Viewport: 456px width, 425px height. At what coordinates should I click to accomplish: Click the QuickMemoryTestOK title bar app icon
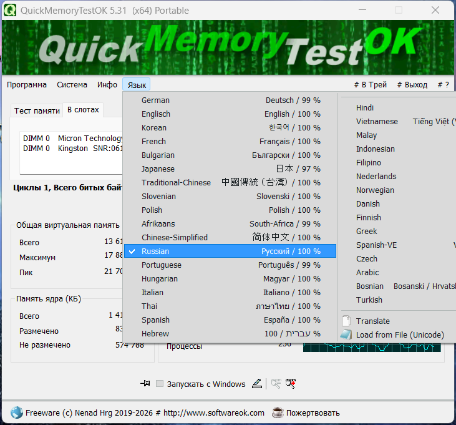click(11, 10)
